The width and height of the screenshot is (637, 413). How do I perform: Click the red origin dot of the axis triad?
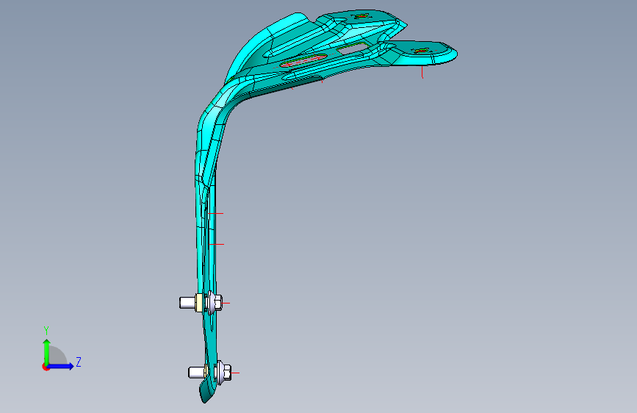click(x=46, y=367)
